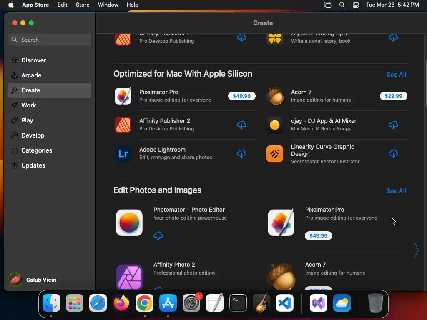The height and width of the screenshot is (320, 427).
Task: Open Control Center in menu bar
Action: [356, 5]
